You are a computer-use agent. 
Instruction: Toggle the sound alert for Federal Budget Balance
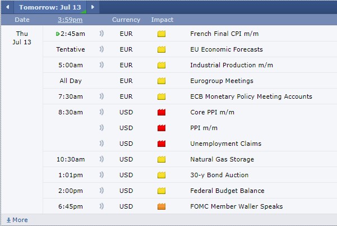click(x=101, y=191)
